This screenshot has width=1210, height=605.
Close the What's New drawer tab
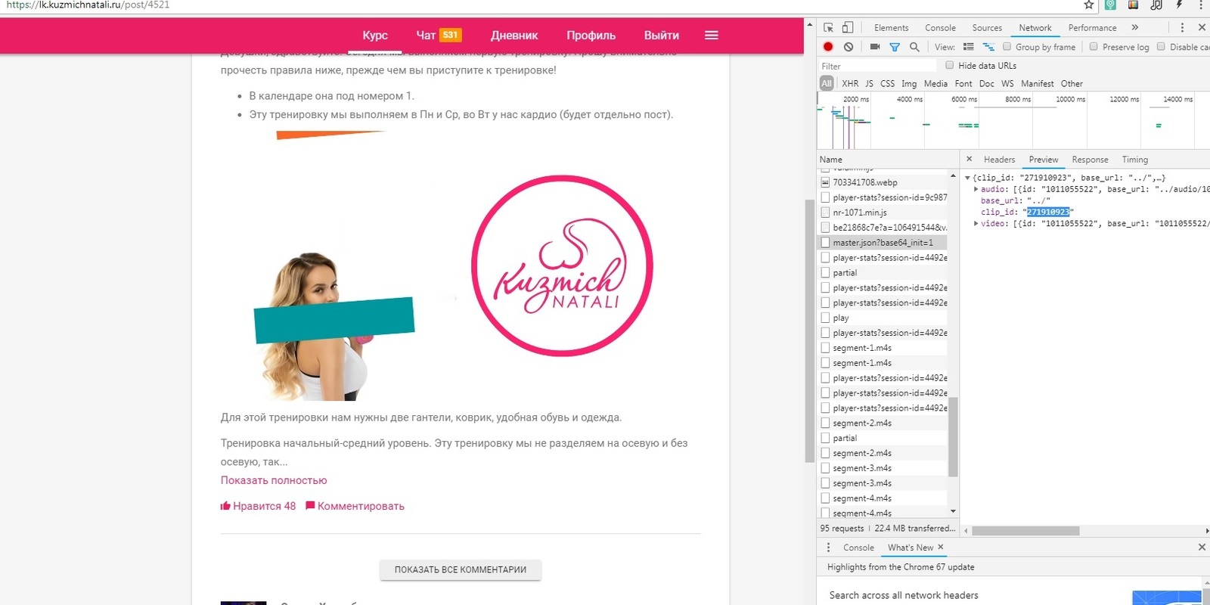coord(941,547)
